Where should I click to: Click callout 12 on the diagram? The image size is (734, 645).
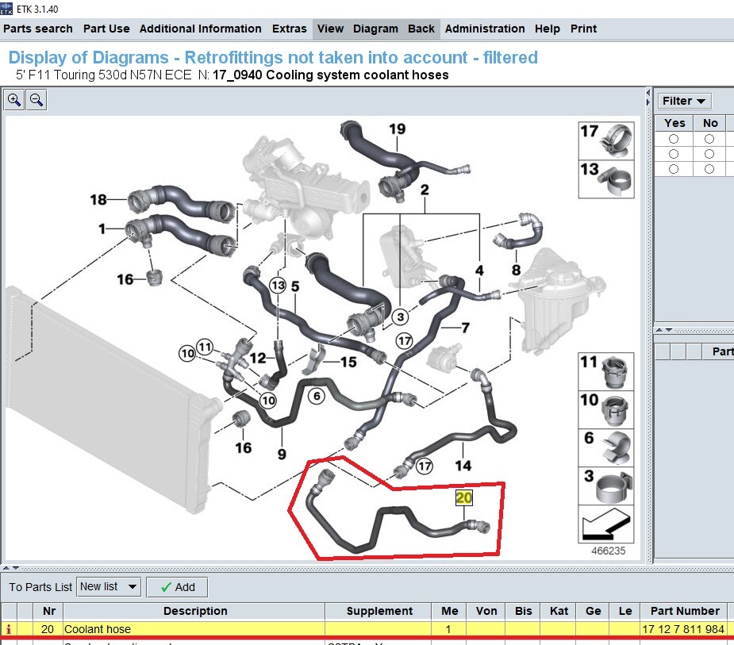click(258, 359)
